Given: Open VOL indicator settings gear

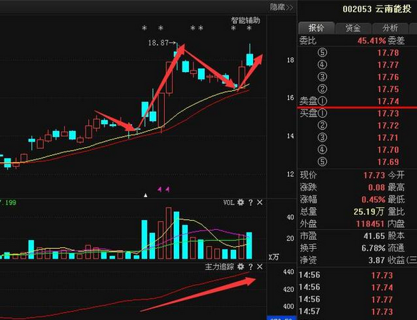Looking at the screenshot, I should pos(240,202).
